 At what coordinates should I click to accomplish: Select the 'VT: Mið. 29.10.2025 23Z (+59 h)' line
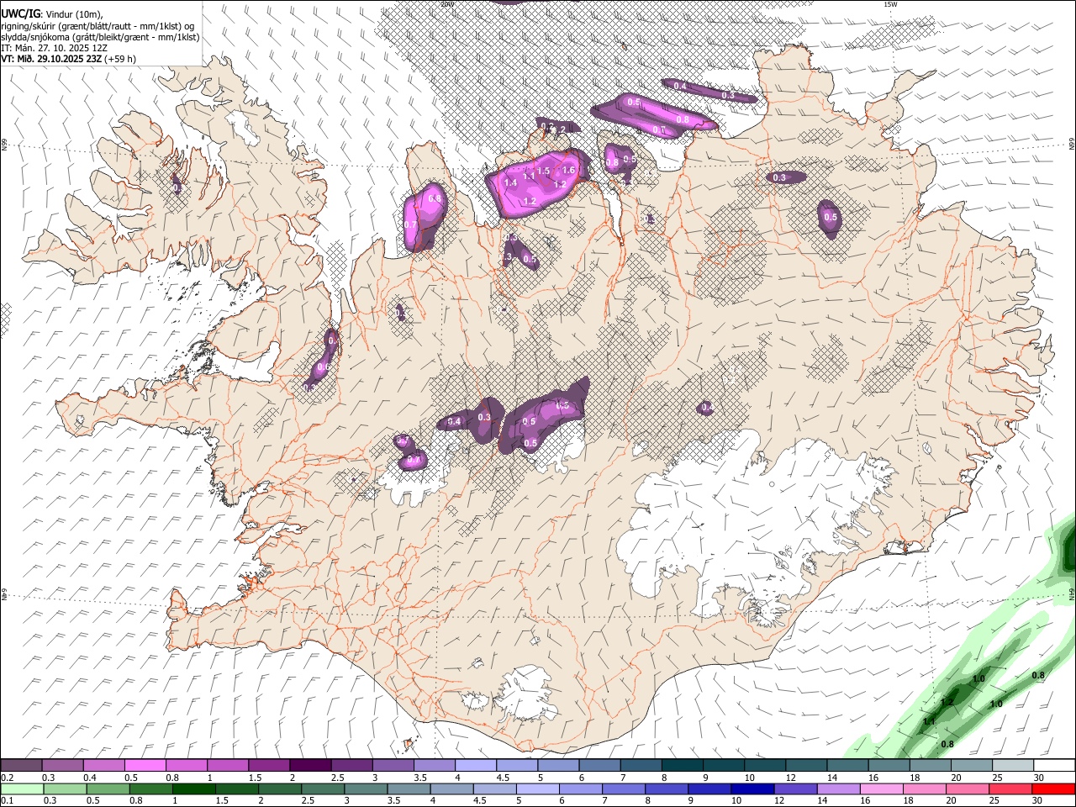[x=68, y=59]
